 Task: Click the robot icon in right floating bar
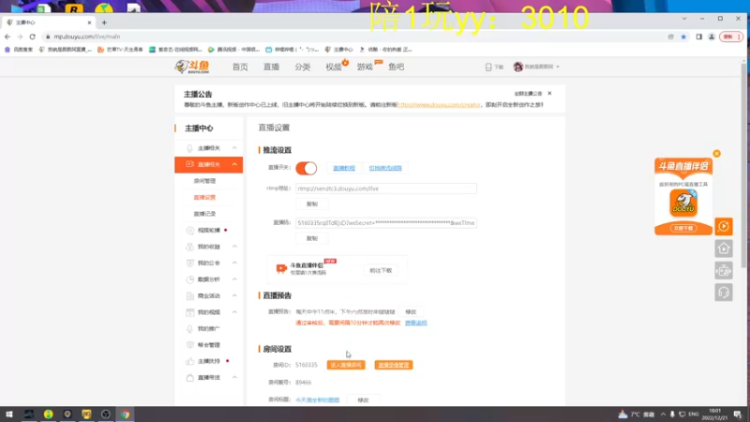click(724, 270)
